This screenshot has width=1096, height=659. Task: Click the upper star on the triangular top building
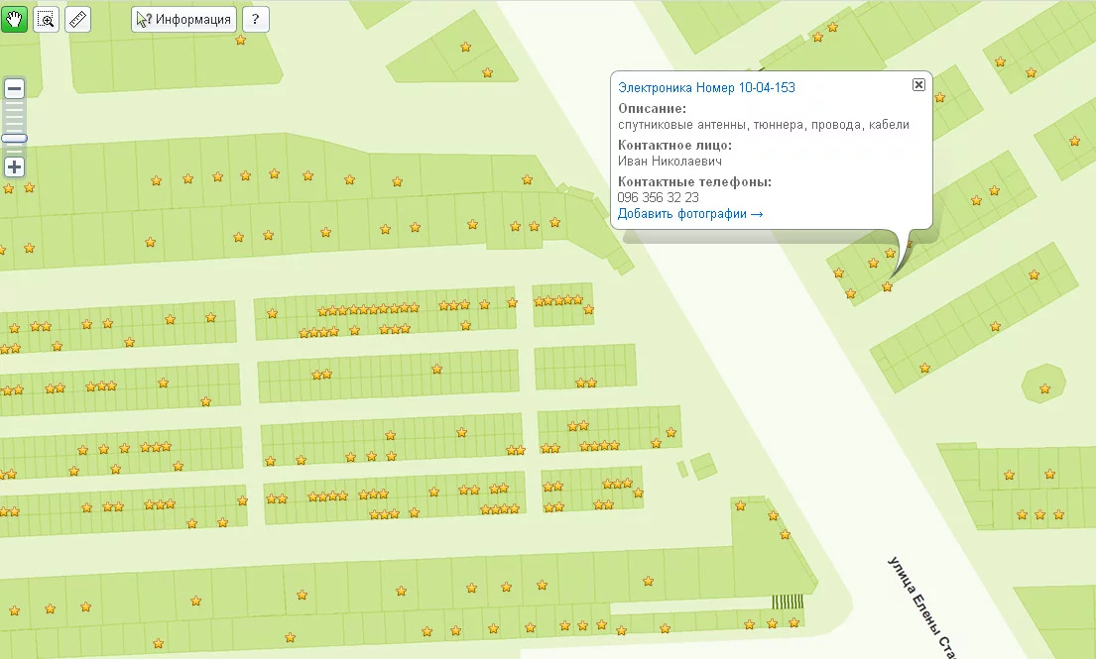click(465, 47)
